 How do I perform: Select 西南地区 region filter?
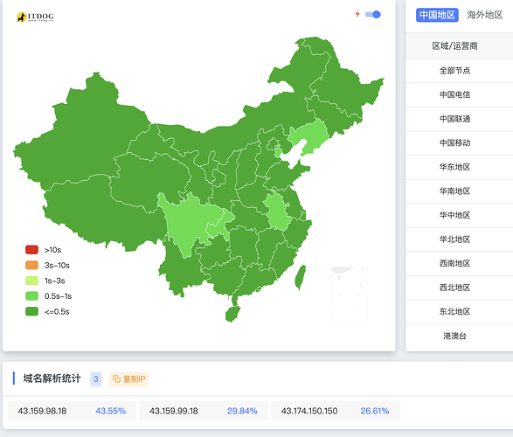pos(454,264)
